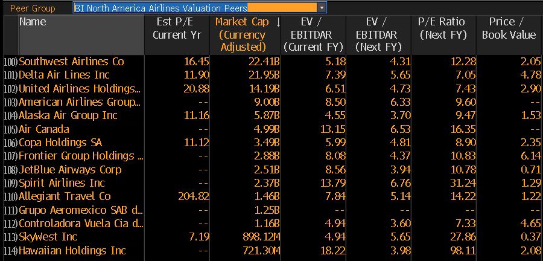543x261 pixels.
Task: Select Allegiant Travel Co row
Action: pyautogui.click(x=65, y=196)
